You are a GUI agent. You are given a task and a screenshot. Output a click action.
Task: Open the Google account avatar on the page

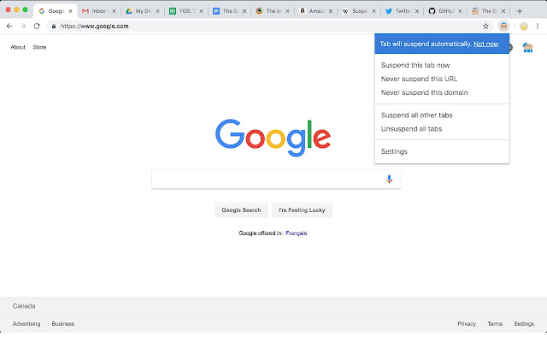pos(528,48)
